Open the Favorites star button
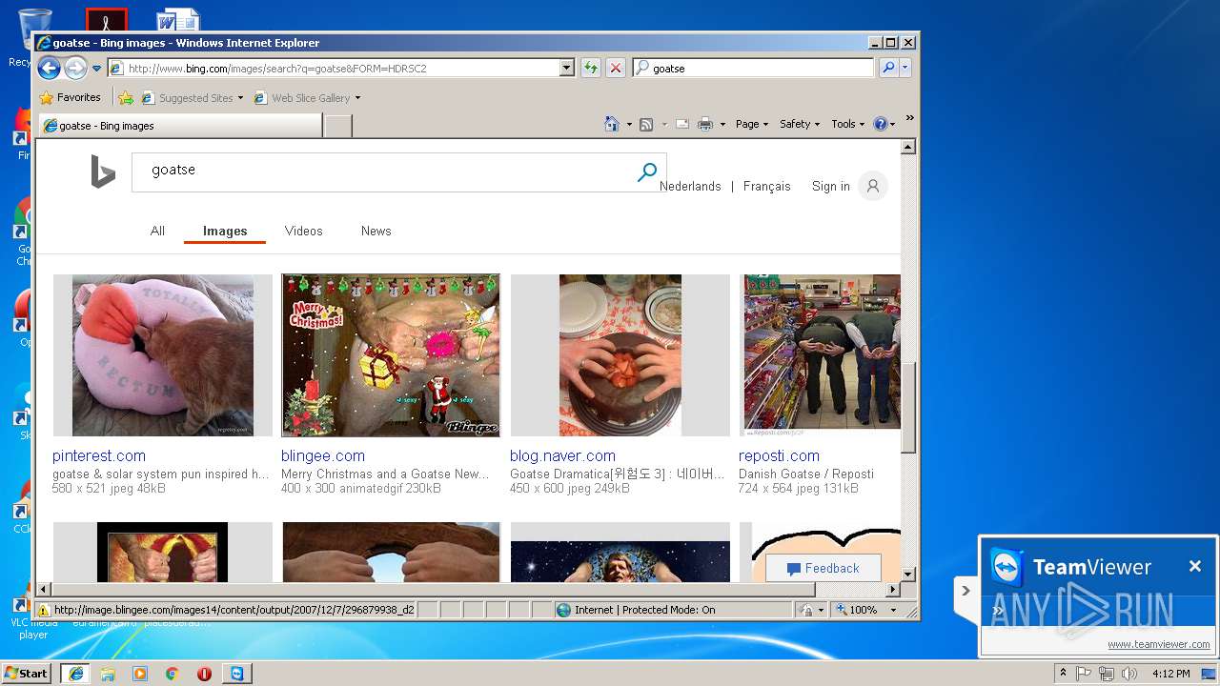Image resolution: width=1220 pixels, height=686 pixels. (70, 97)
